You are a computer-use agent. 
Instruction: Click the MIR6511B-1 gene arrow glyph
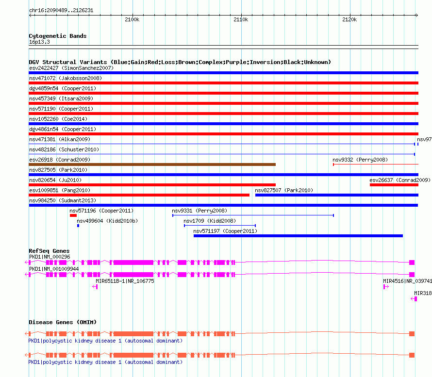pyautogui.click(x=95, y=287)
